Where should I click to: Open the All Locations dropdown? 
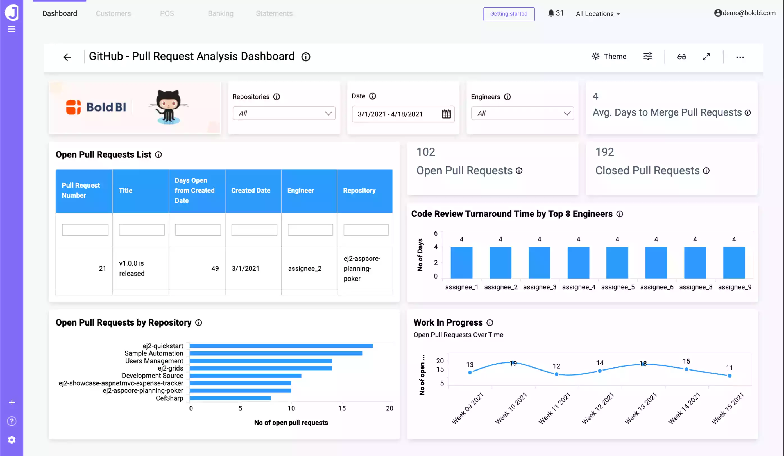click(598, 14)
